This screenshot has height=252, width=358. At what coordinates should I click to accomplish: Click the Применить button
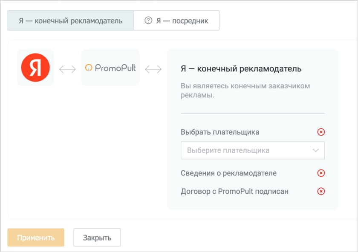pyautogui.click(x=36, y=238)
